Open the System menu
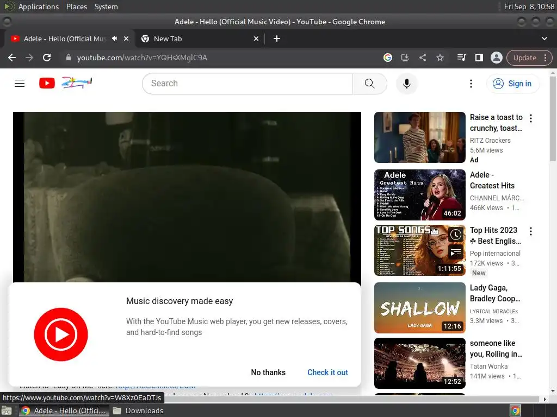This screenshot has width=557, height=417. point(106,7)
